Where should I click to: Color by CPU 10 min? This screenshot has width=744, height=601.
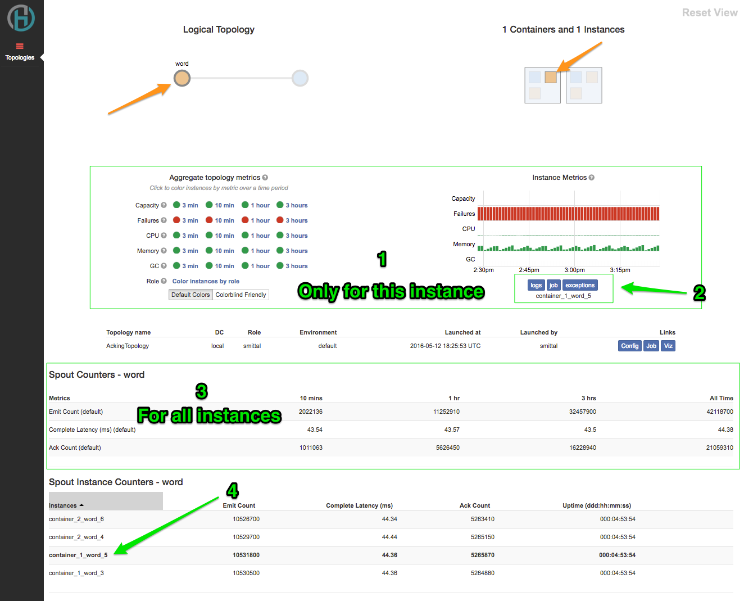(x=220, y=236)
